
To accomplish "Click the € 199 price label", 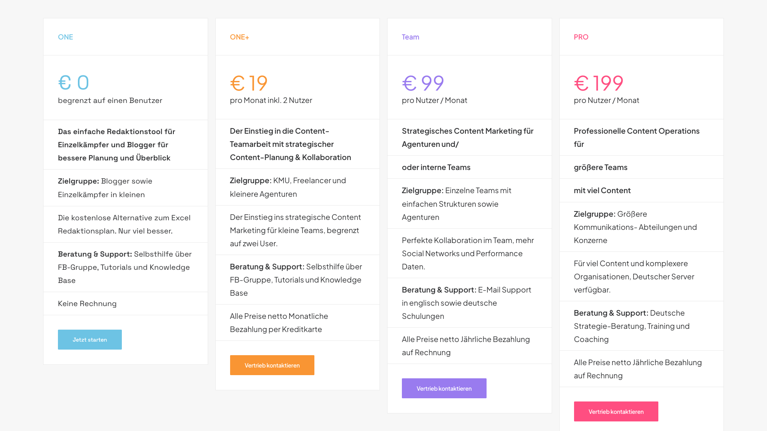I will coord(598,83).
